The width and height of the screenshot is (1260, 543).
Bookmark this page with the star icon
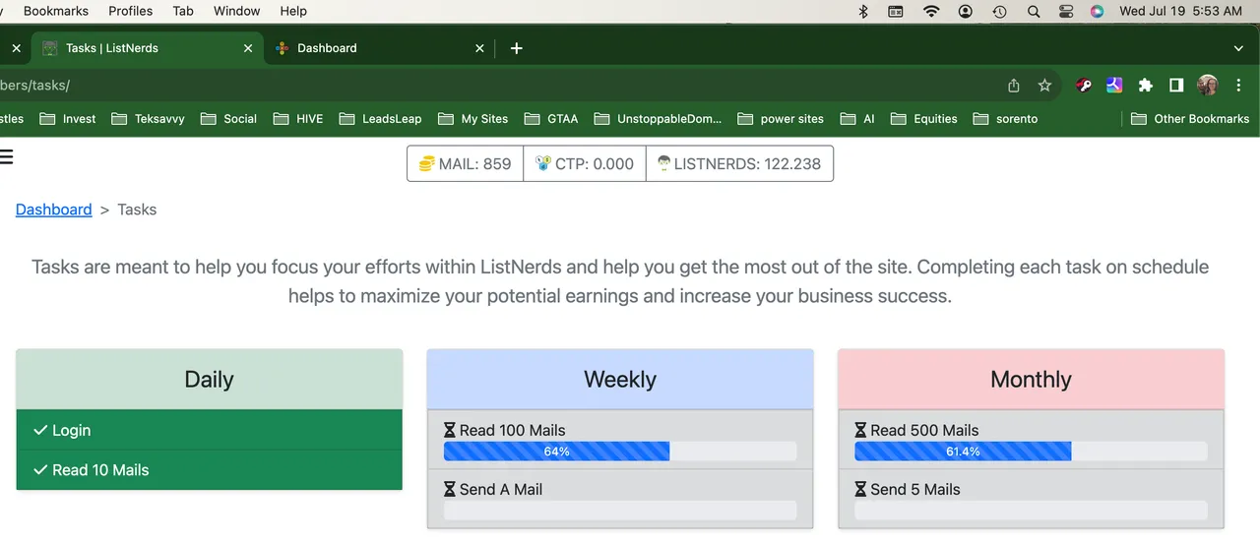(x=1044, y=86)
